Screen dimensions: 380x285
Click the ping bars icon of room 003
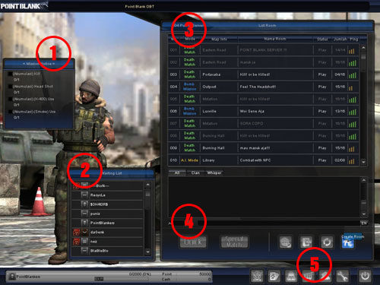point(353,75)
